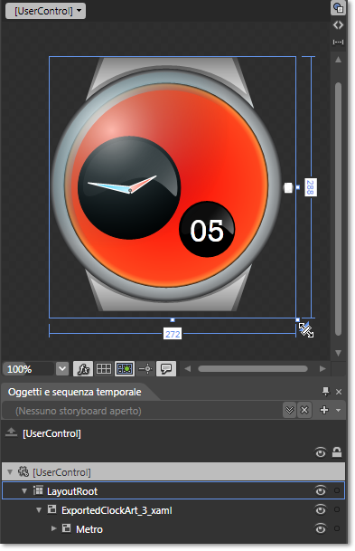Viewport: 355px width, 551px height.
Task: Click the artboard horizontal scrollbar thumb
Action: click(x=253, y=369)
